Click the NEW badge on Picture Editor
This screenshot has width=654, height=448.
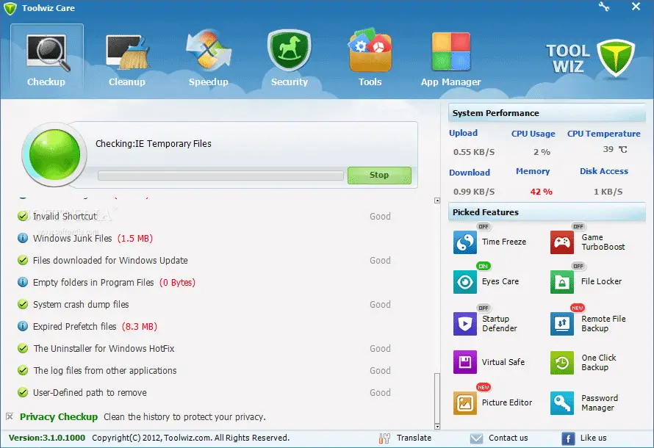coord(484,387)
